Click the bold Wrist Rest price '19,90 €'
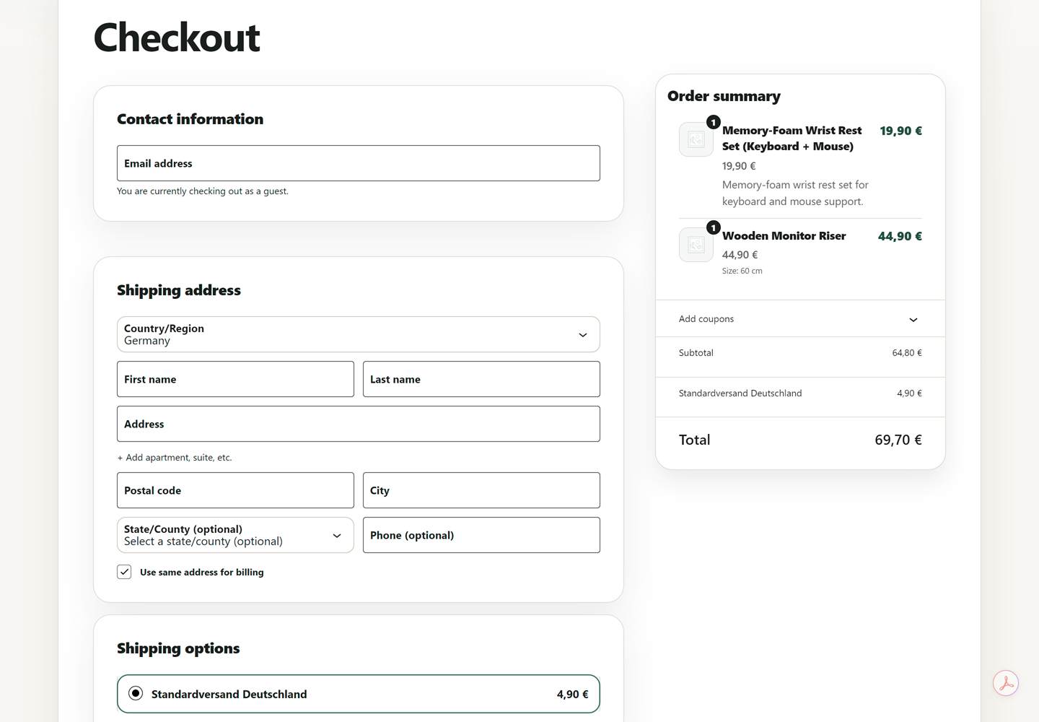1039x722 pixels. pos(900,131)
